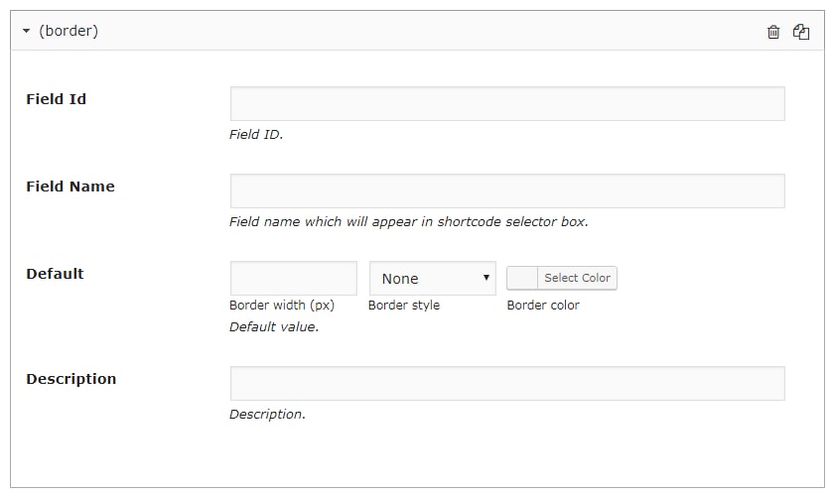The height and width of the screenshot is (497, 833).
Task: Click the Default value. hint text
Action: click(x=274, y=327)
